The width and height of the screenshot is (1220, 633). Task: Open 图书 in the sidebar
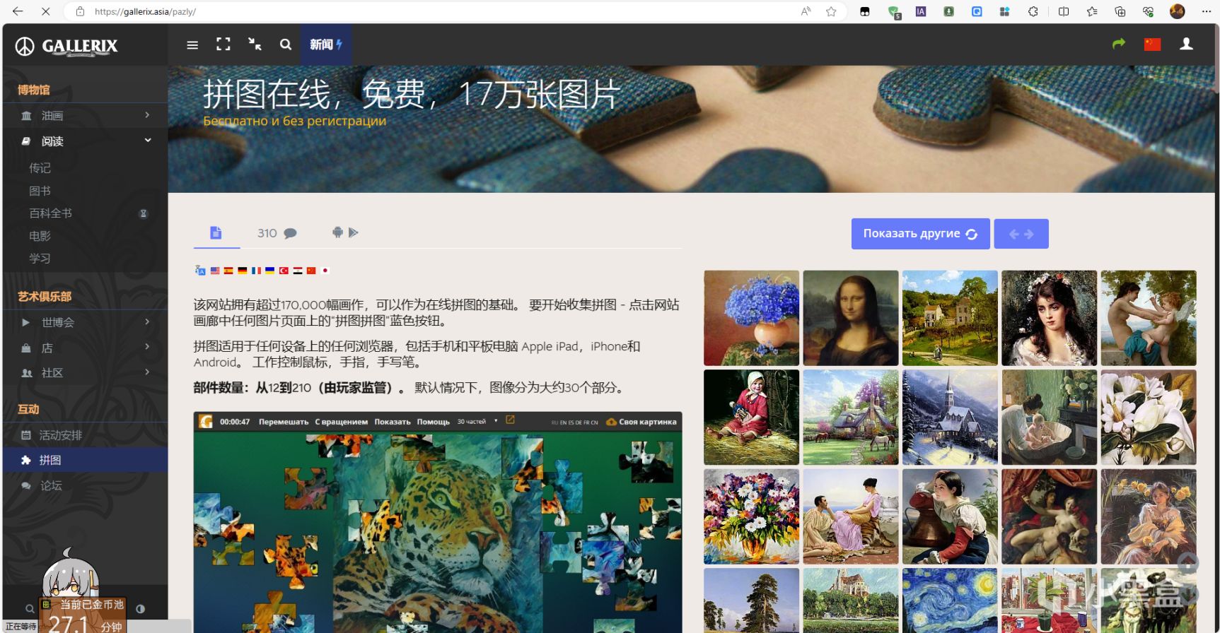[40, 191]
